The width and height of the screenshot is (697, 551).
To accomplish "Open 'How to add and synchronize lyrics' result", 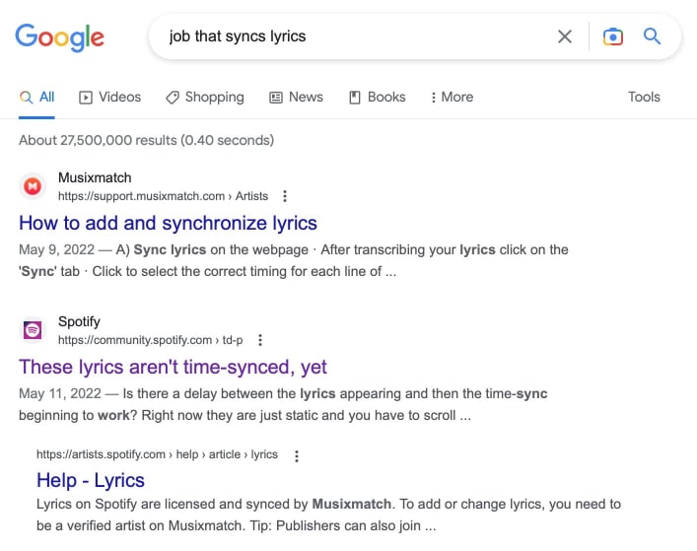I will click(x=168, y=223).
